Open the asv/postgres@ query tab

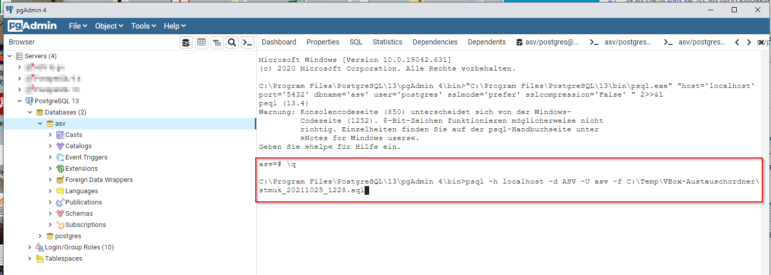(x=547, y=42)
